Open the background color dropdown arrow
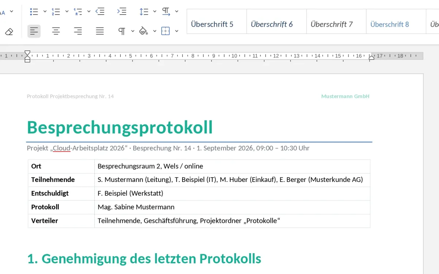Image resolution: width=439 pixels, height=274 pixels. [x=154, y=31]
